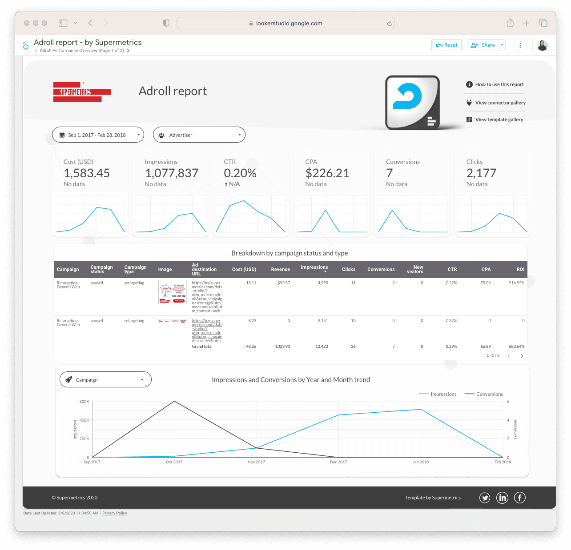
Task: Go to next report page chevron
Action: click(x=128, y=51)
